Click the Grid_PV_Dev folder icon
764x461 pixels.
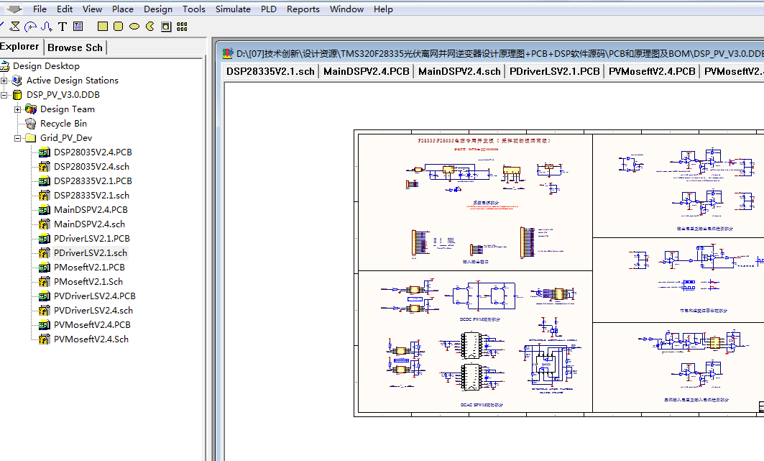tap(31, 138)
